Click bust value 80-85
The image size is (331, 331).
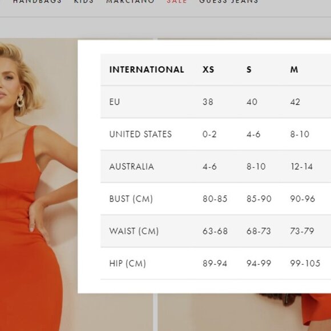tap(215, 199)
